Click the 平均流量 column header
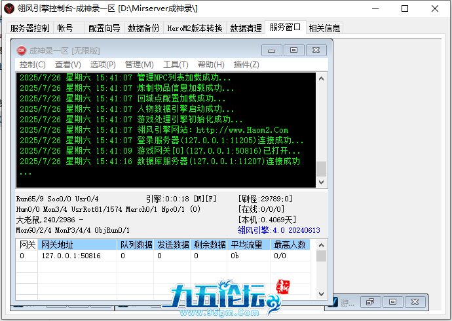 point(249,245)
